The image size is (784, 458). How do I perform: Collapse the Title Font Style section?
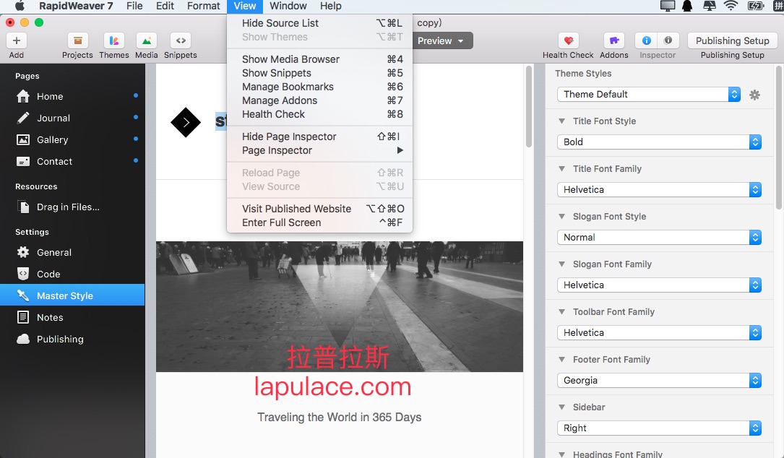pyautogui.click(x=561, y=121)
